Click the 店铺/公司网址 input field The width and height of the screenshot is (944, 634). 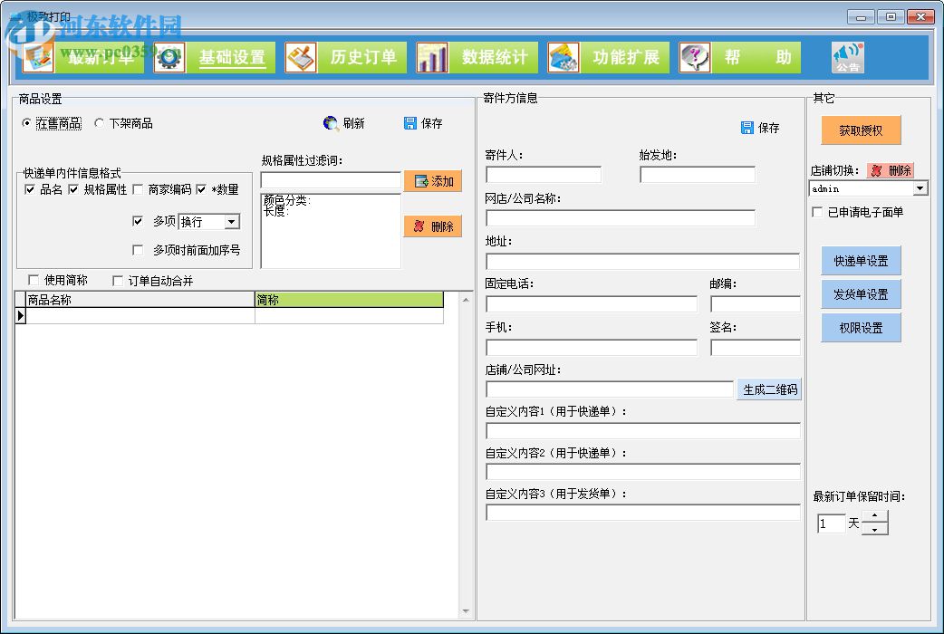(x=610, y=389)
